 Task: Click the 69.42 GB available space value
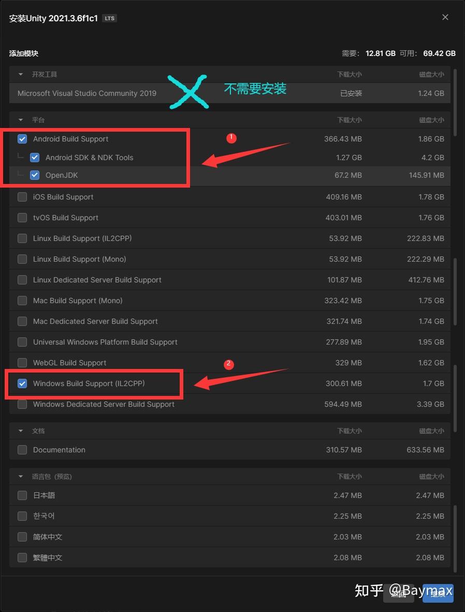pyautogui.click(x=439, y=53)
